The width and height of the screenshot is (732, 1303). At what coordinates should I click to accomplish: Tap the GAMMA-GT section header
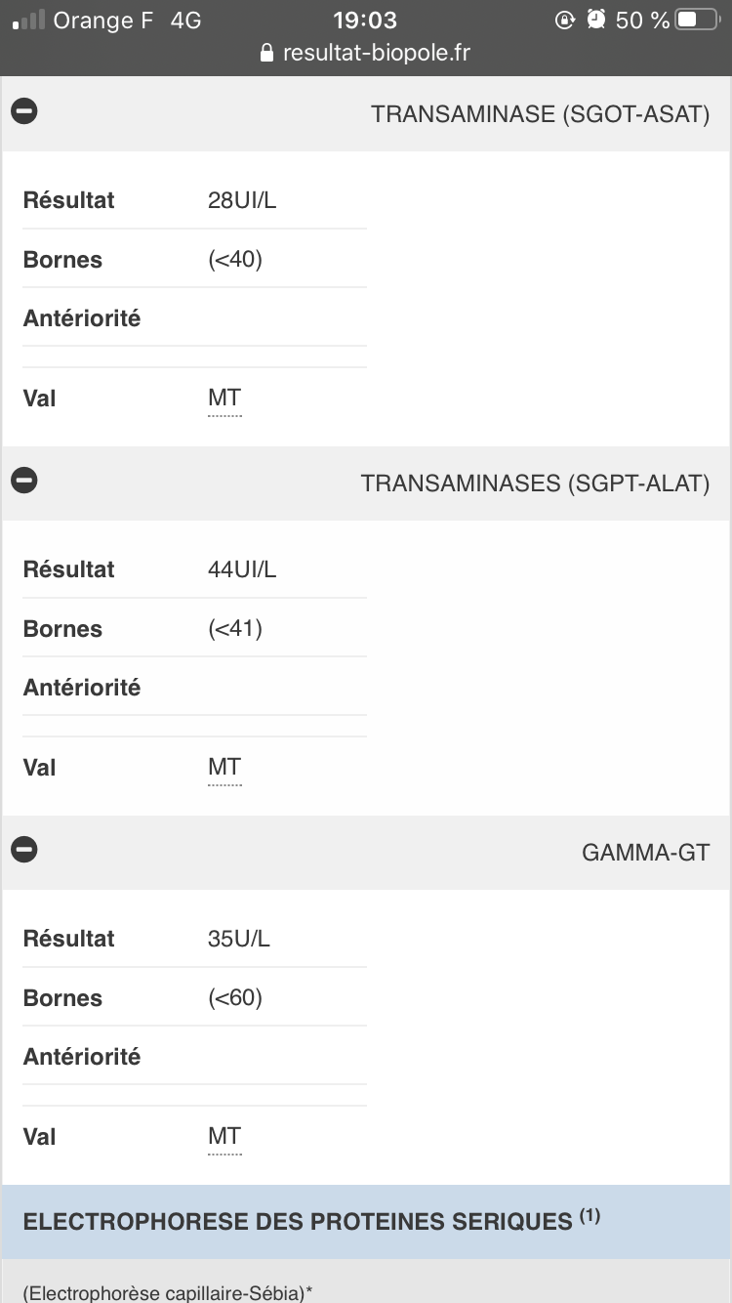point(645,852)
